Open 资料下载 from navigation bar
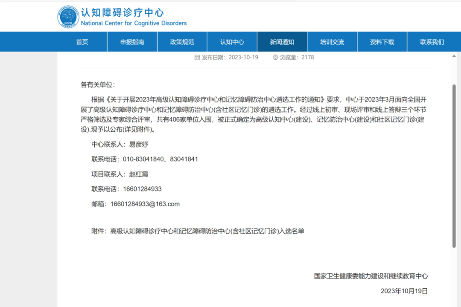 click(382, 42)
